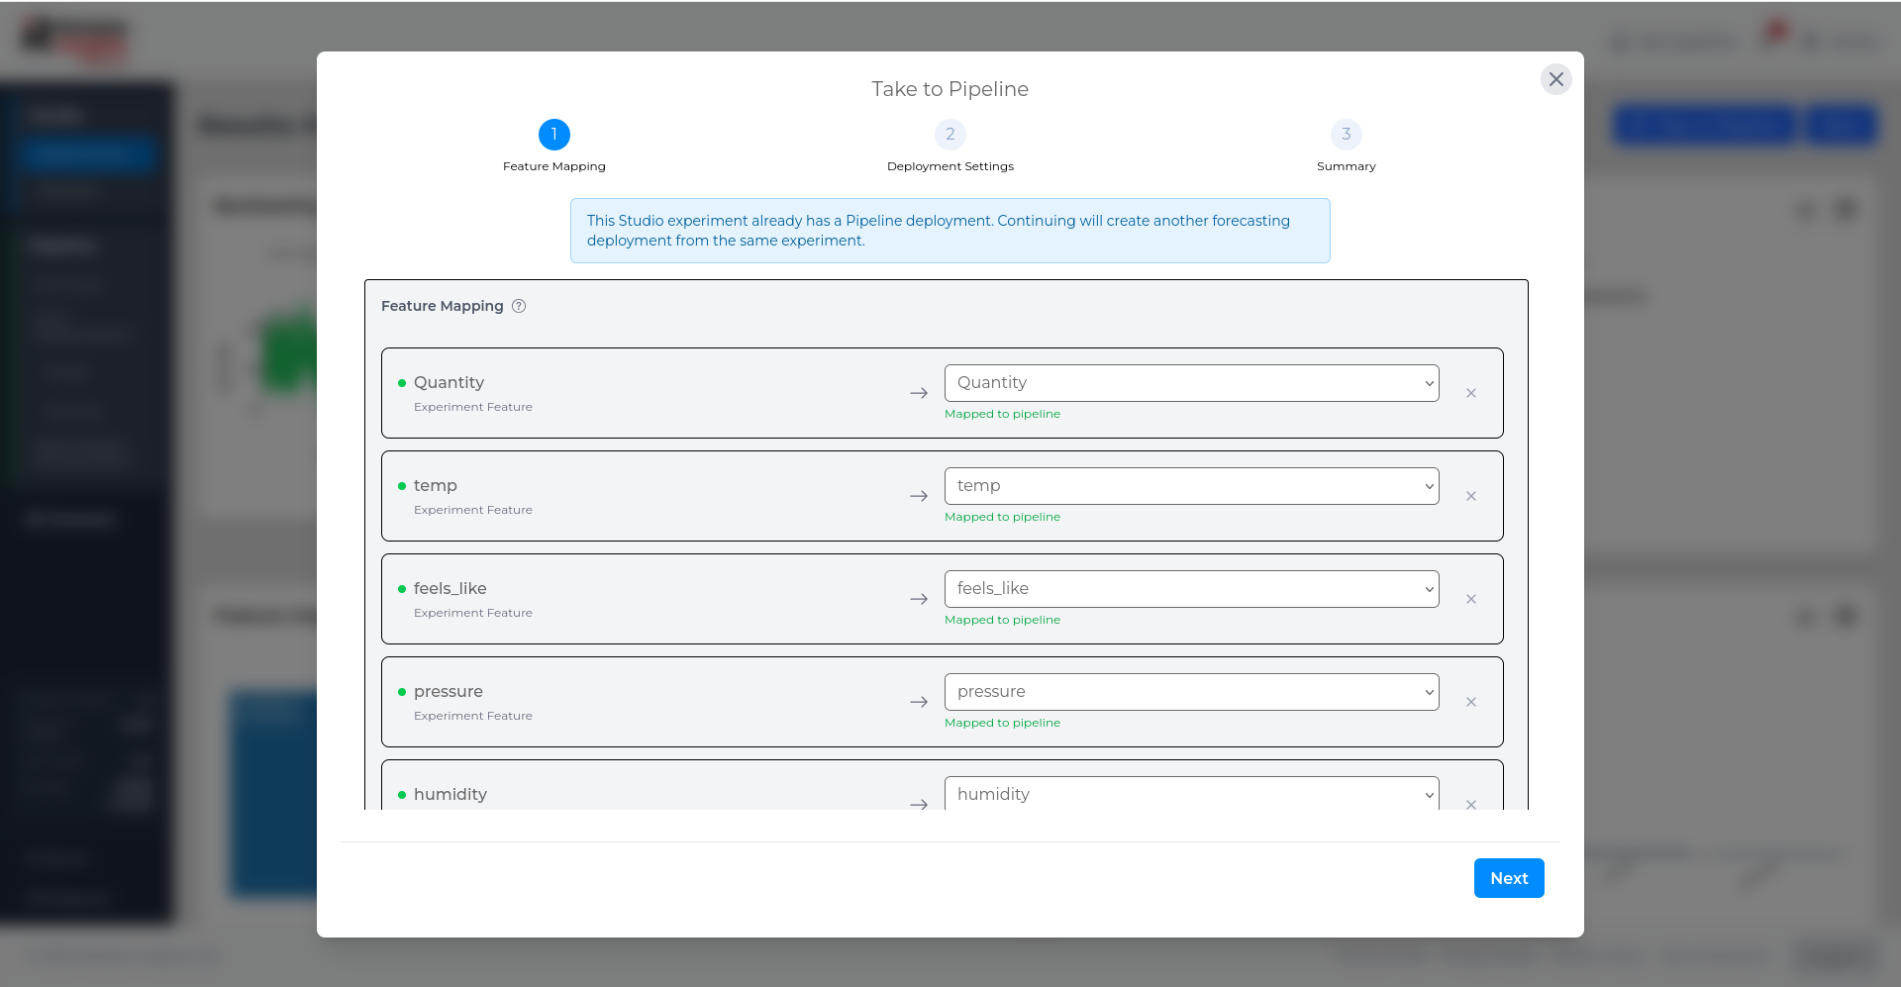This screenshot has width=1901, height=987.
Task: Click 'Mapped to pipeline' under feels_like
Action: tap(1002, 620)
